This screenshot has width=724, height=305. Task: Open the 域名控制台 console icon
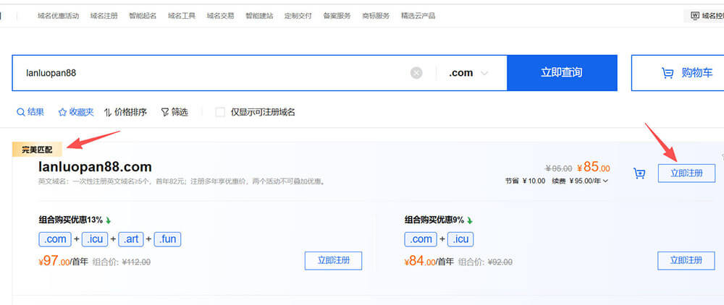pyautogui.click(x=695, y=15)
